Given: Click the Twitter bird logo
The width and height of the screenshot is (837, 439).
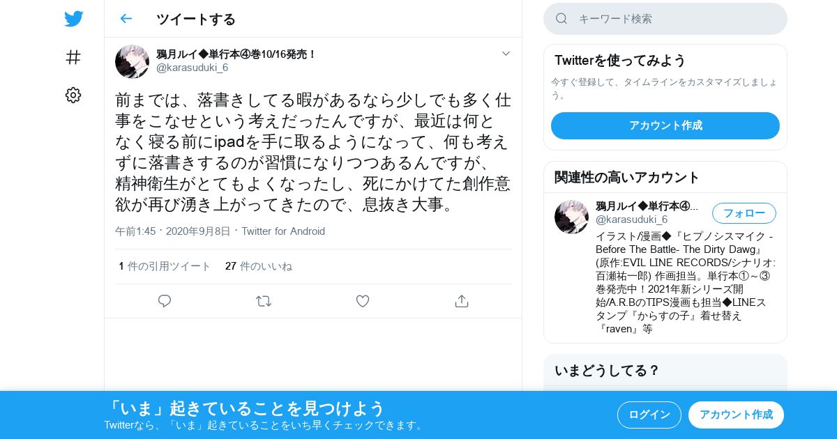Looking at the screenshot, I should point(73,19).
